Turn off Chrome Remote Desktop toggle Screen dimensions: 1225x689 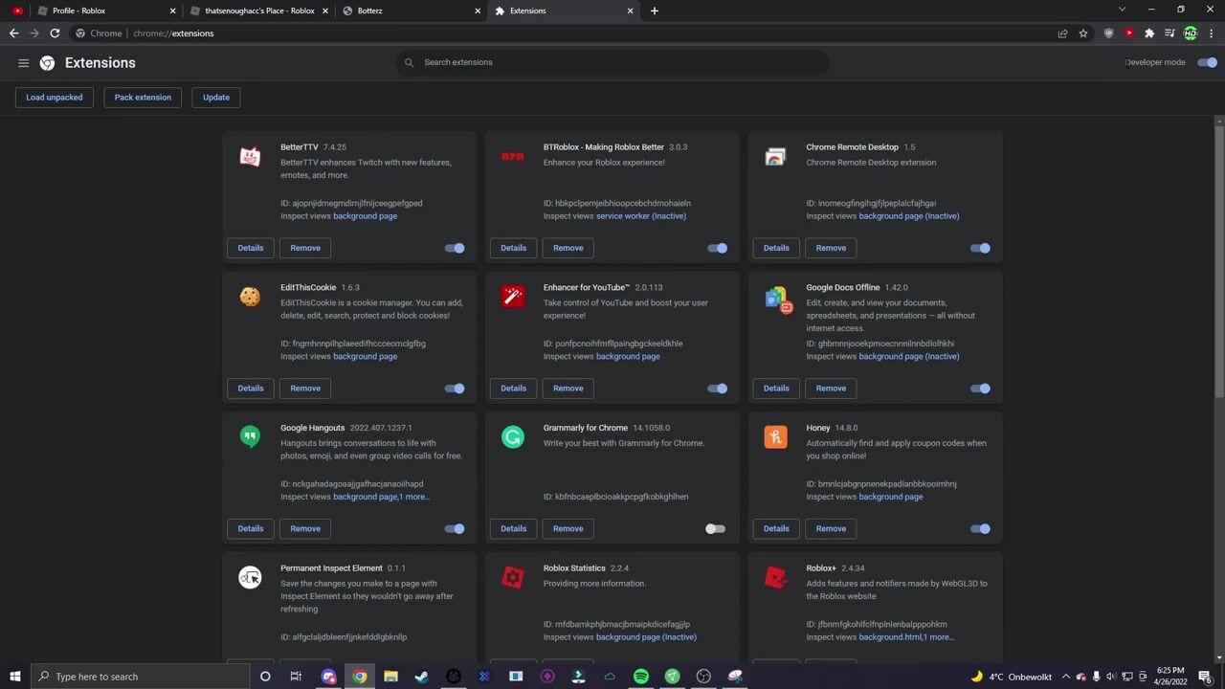coord(980,248)
